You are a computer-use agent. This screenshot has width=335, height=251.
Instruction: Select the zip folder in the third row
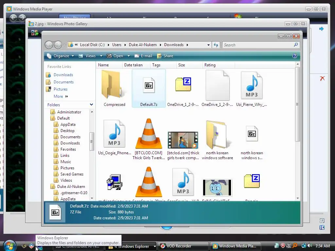[x=252, y=181]
